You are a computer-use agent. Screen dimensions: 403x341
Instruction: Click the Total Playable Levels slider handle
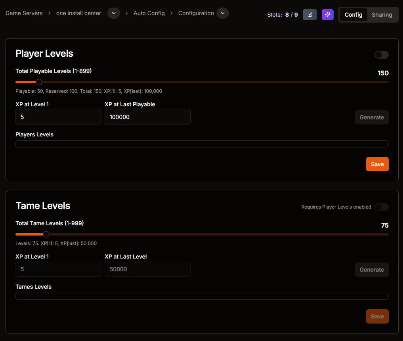[38, 82]
